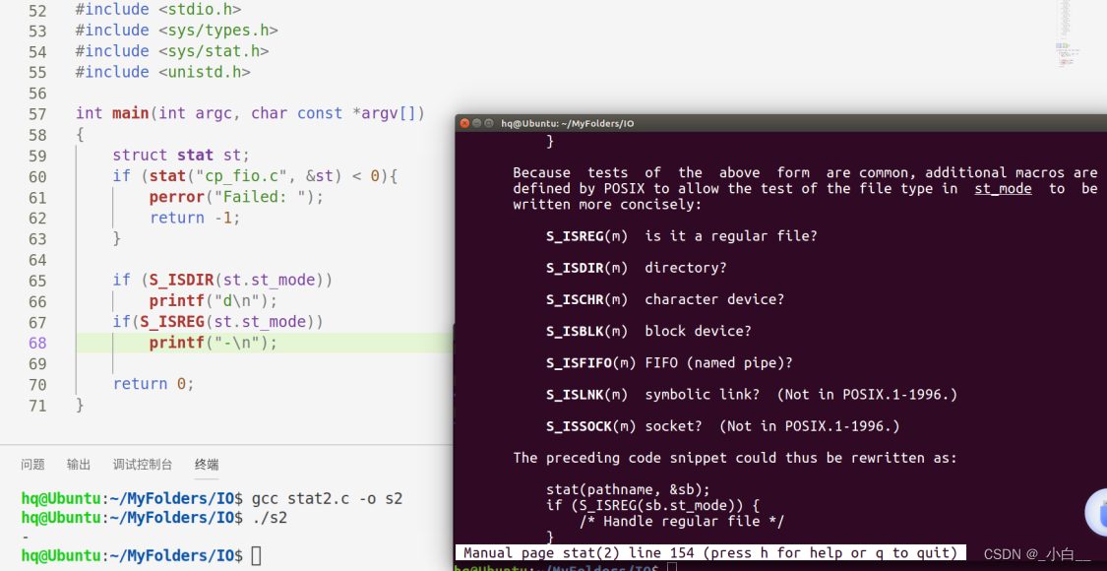Click "S_ISFIFO(m) FIFO (named pipe)?" entry
This screenshot has height=571, width=1107.
[669, 363]
